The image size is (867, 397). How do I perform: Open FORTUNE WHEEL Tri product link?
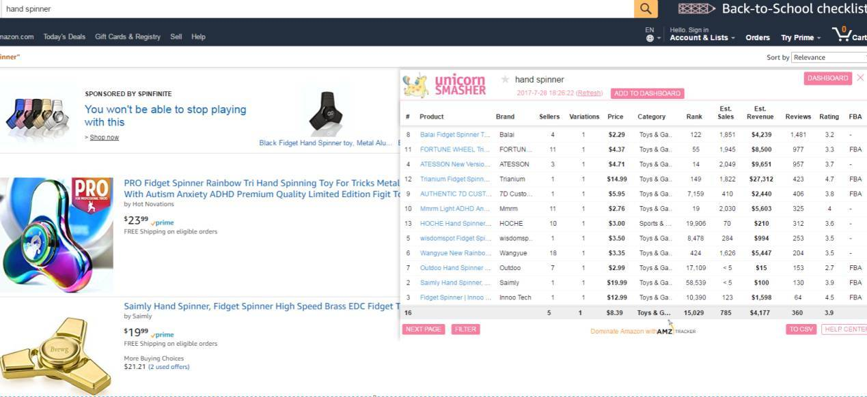454,149
